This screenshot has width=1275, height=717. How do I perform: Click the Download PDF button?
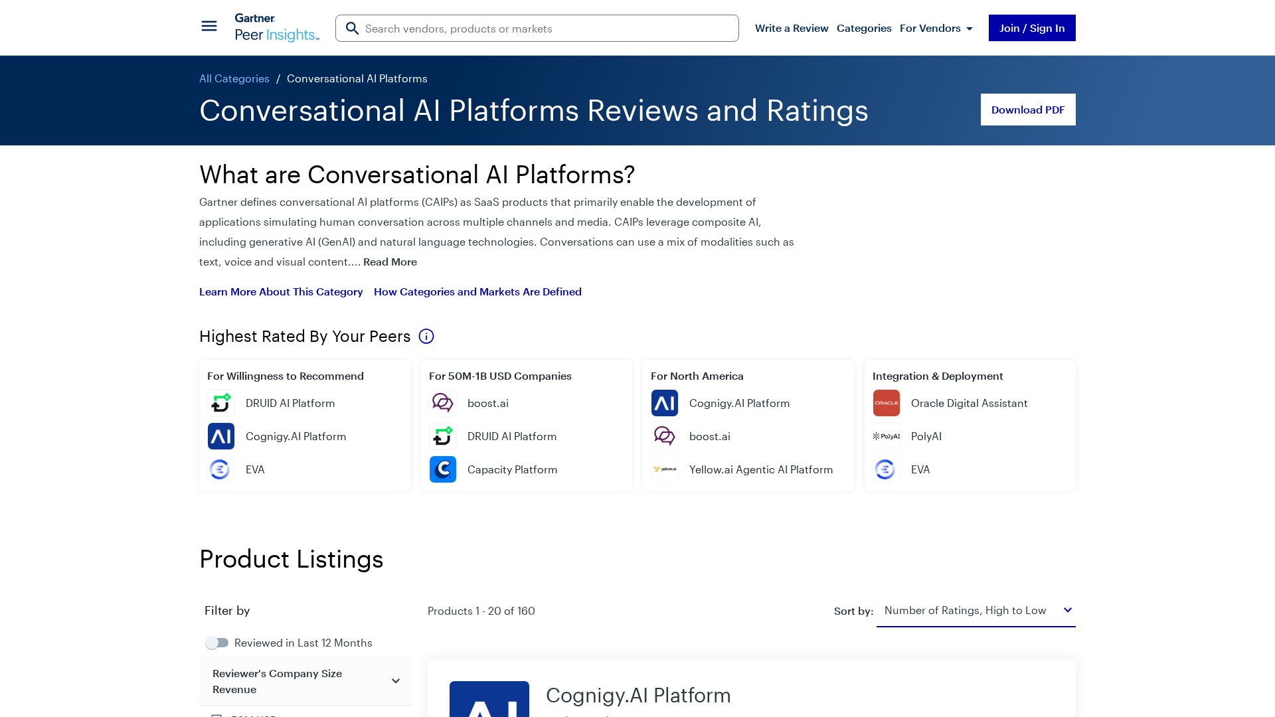click(1027, 110)
